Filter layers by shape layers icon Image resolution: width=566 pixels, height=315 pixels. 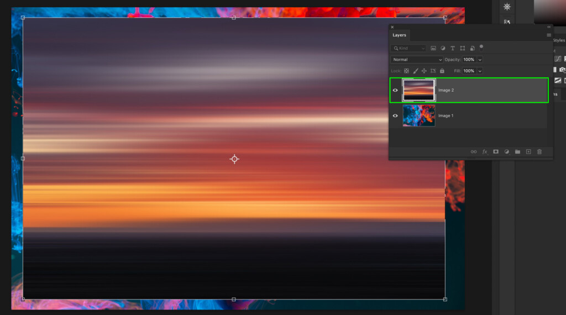pyautogui.click(x=463, y=48)
